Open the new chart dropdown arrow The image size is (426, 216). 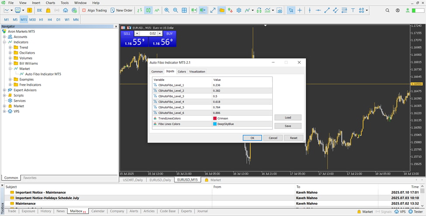click(11, 10)
